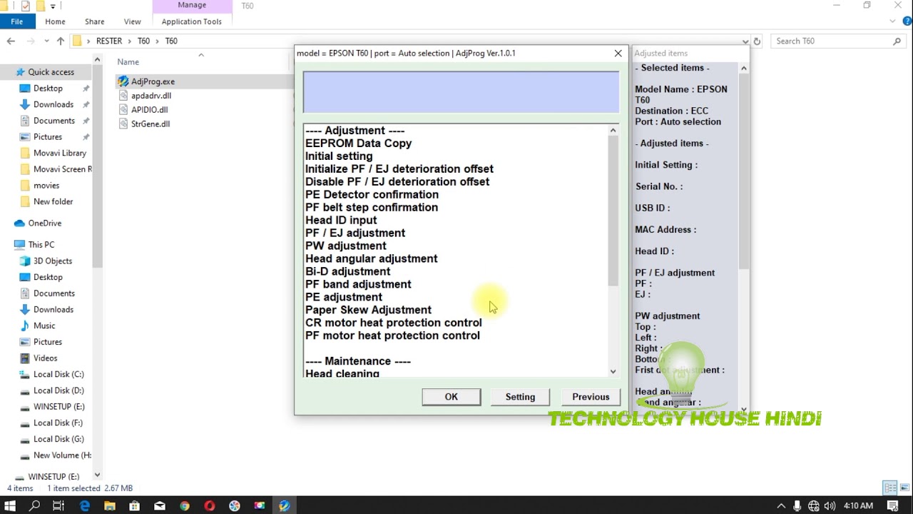Switch to details view layout
913x514 pixels.
[x=889, y=488]
